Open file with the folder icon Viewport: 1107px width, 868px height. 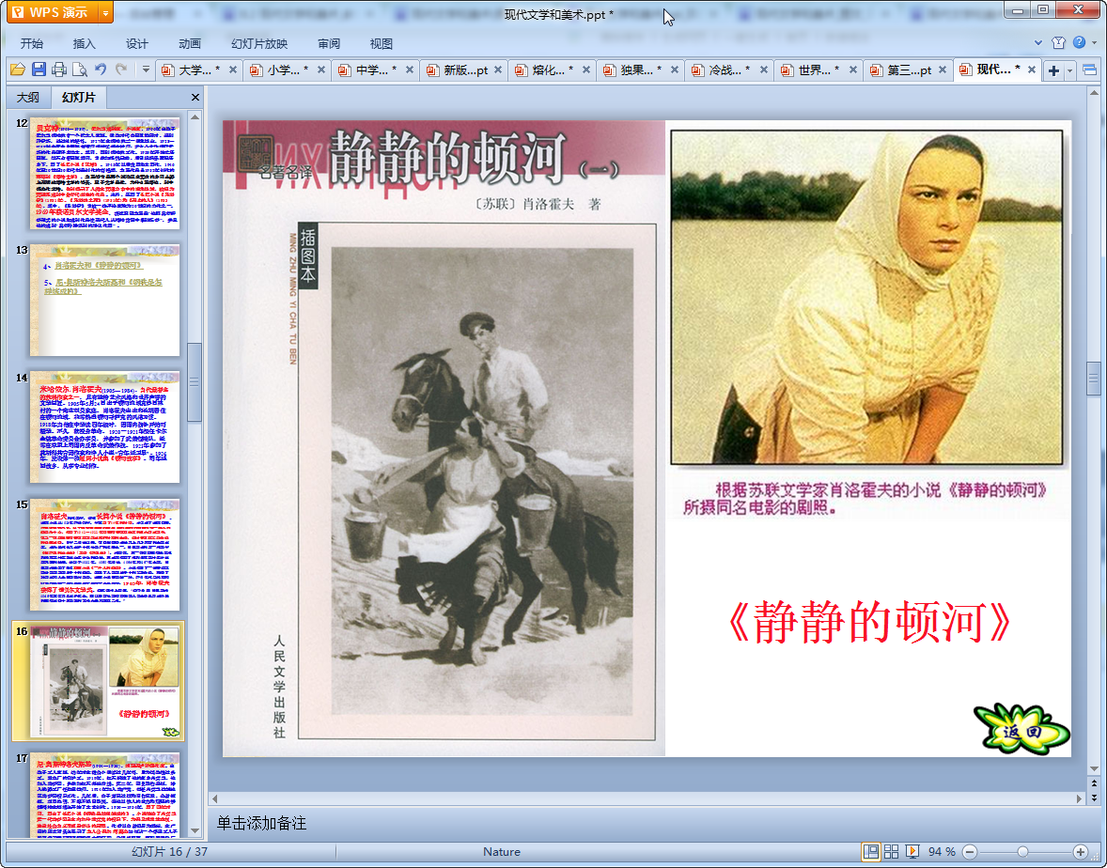click(x=18, y=70)
